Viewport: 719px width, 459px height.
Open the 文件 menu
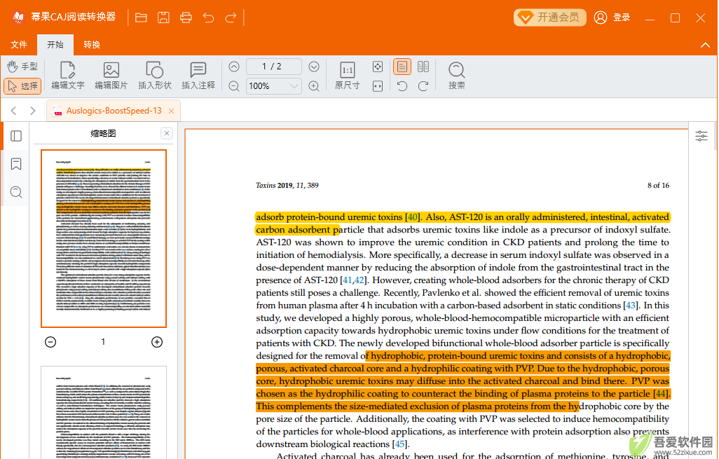(19, 44)
